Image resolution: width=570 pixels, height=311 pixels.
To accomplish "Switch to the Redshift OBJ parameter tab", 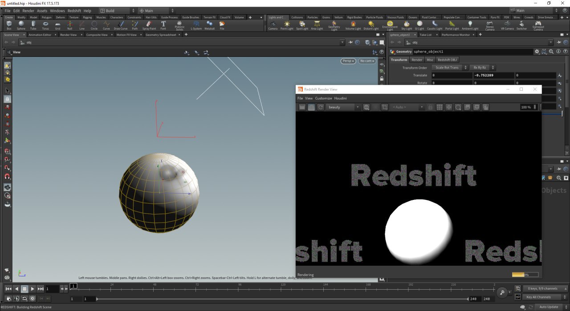I will pyautogui.click(x=447, y=60).
